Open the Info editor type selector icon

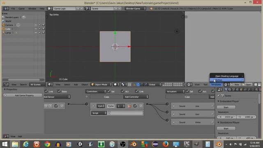coord(6,8)
